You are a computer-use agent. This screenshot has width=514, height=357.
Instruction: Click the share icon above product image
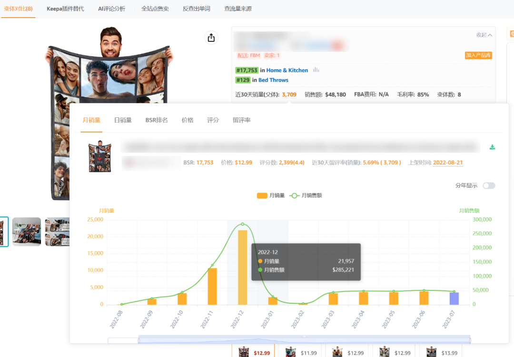coord(211,38)
